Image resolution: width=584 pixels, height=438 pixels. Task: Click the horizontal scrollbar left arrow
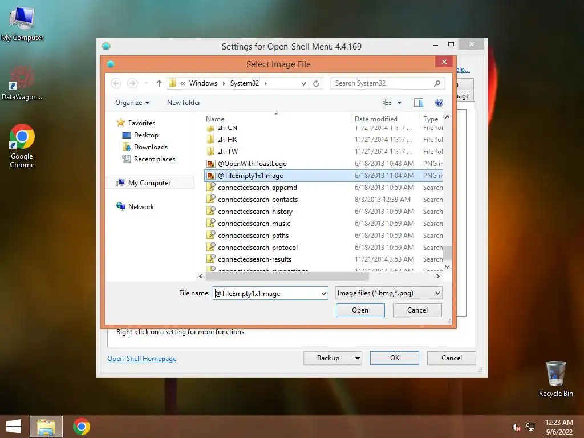[x=201, y=276]
